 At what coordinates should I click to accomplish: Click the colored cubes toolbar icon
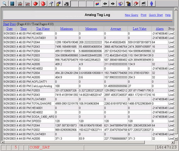[97, 3]
